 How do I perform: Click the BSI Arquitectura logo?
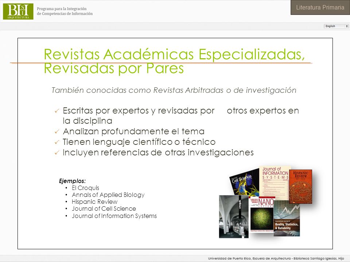click(x=18, y=11)
